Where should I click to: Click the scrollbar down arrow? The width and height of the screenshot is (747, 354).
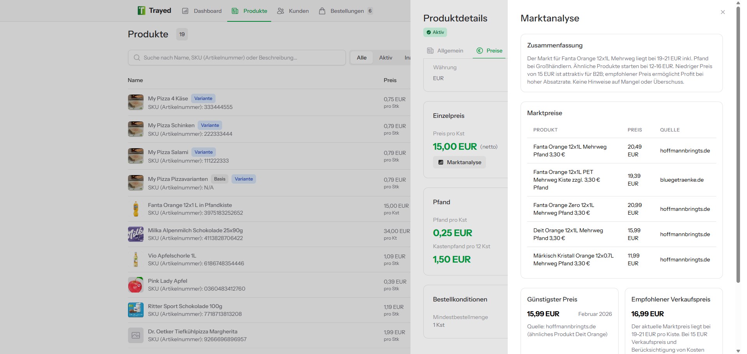click(x=738, y=351)
